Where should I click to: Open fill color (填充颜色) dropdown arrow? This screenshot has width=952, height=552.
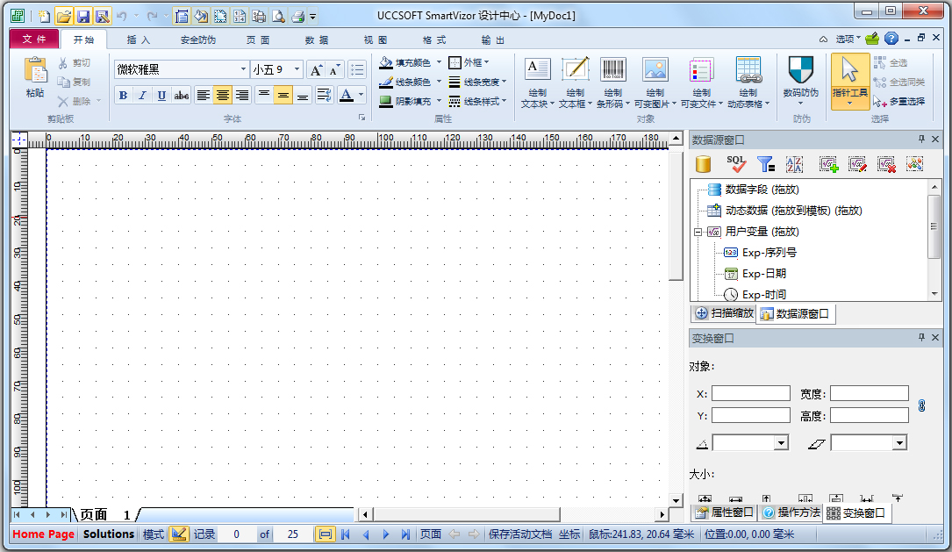[439, 62]
